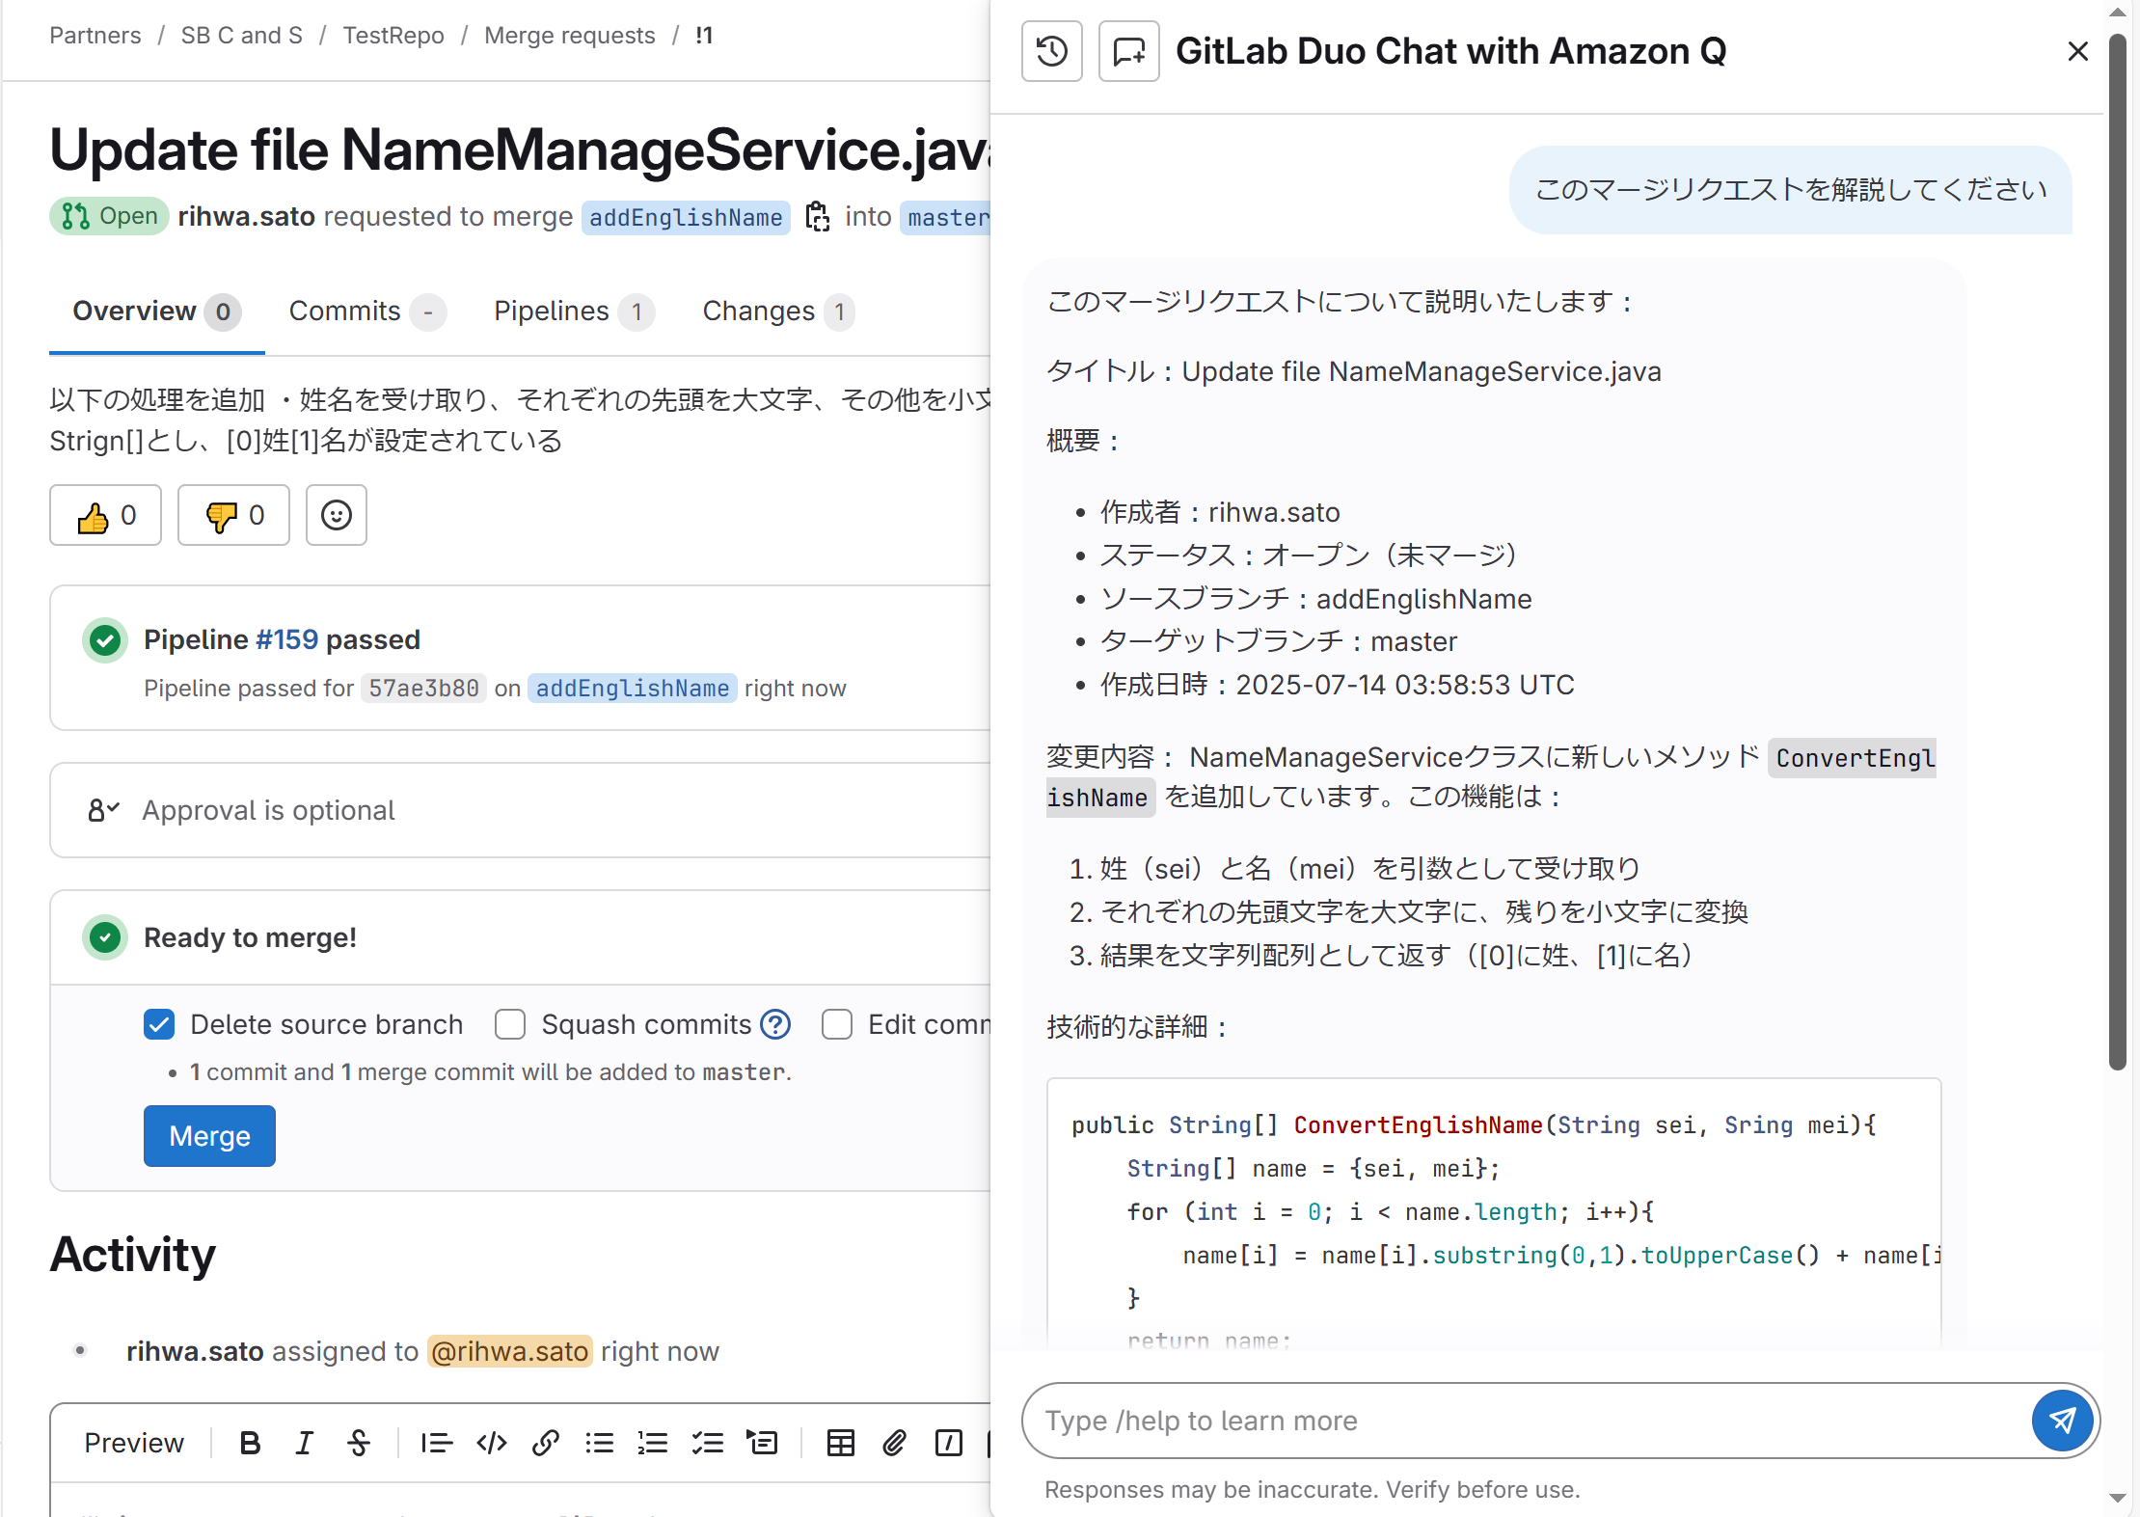Insert a link in the comment editor
This screenshot has width=2140, height=1517.
pos(546,1443)
